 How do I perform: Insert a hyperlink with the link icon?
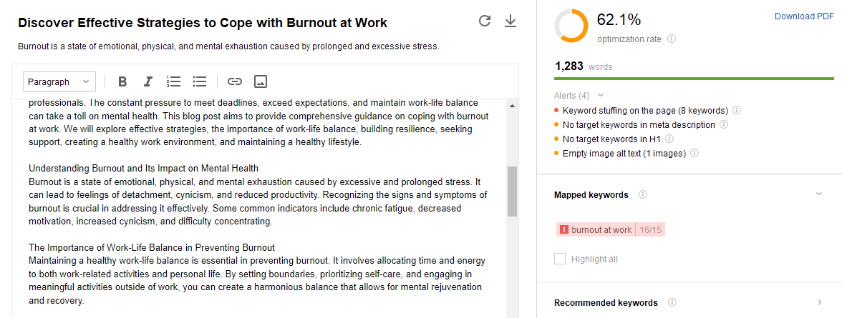pyautogui.click(x=235, y=81)
